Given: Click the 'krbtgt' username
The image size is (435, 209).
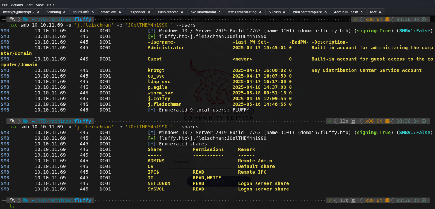Looking at the screenshot, I should [x=156, y=70].
